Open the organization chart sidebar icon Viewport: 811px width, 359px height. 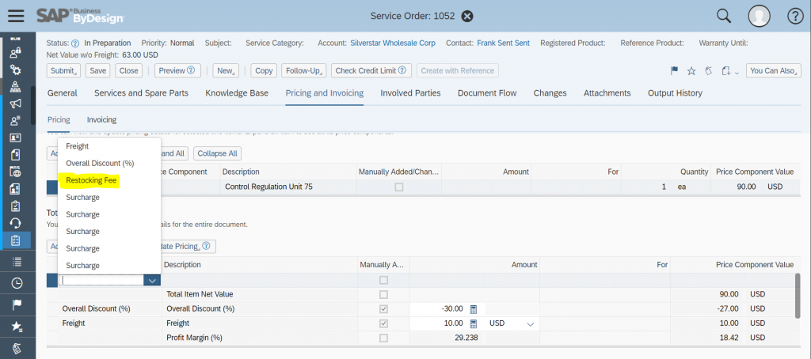pyautogui.click(x=16, y=86)
